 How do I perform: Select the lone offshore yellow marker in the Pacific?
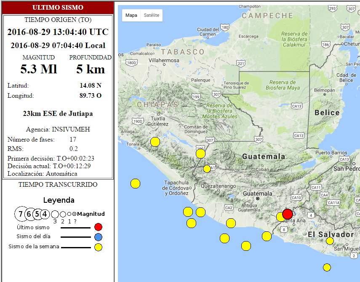[x=135, y=183]
